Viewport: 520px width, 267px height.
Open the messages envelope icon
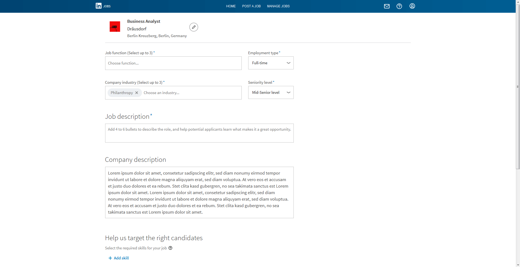point(387,6)
